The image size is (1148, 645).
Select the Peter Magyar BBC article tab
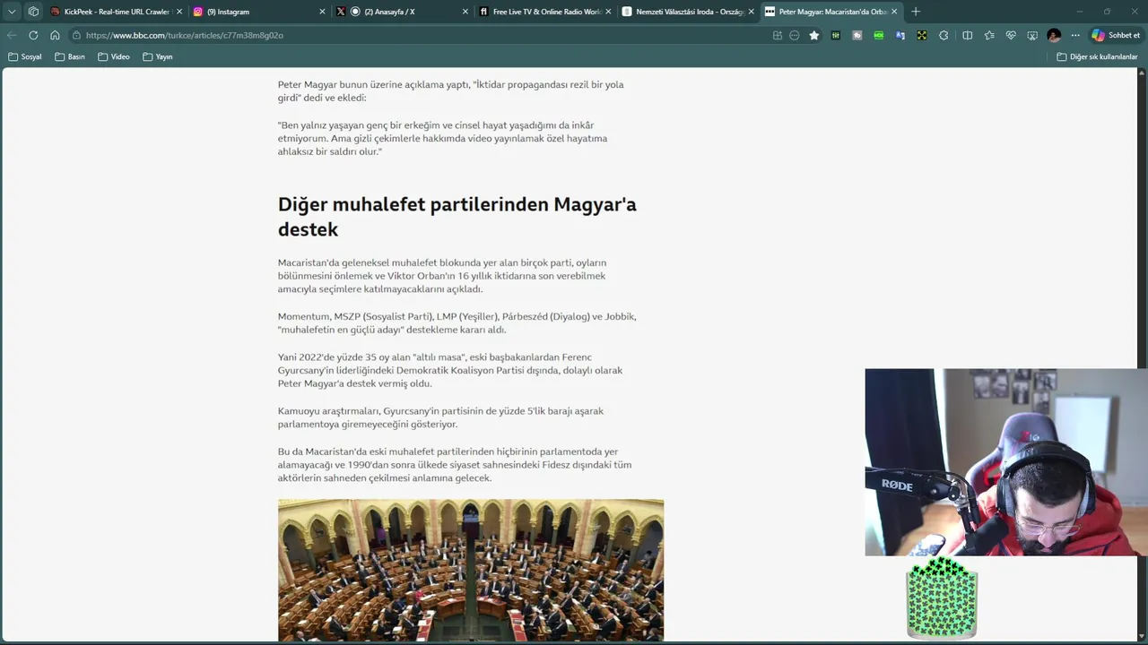(x=831, y=12)
